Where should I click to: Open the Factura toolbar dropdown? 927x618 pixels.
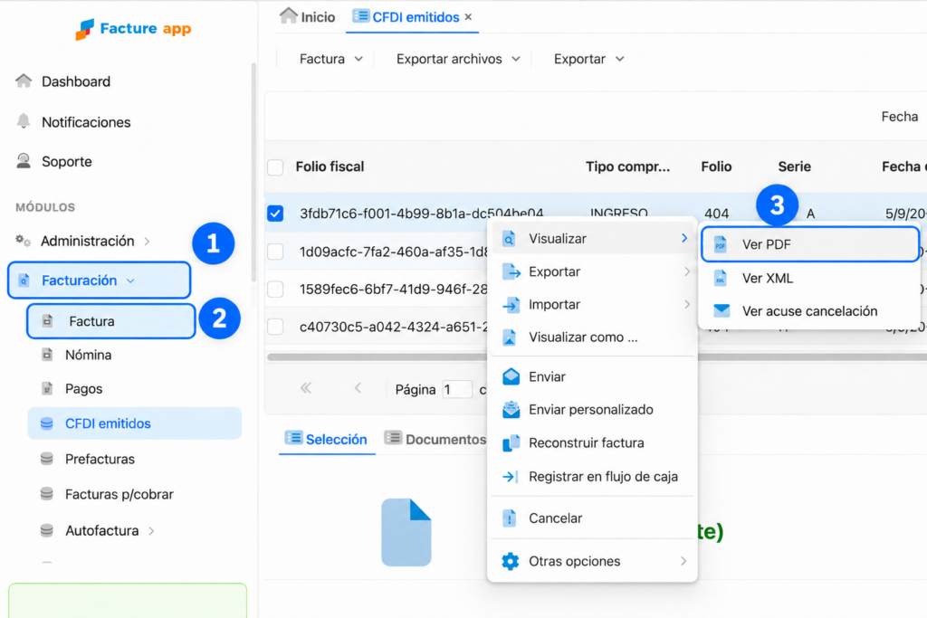point(331,59)
